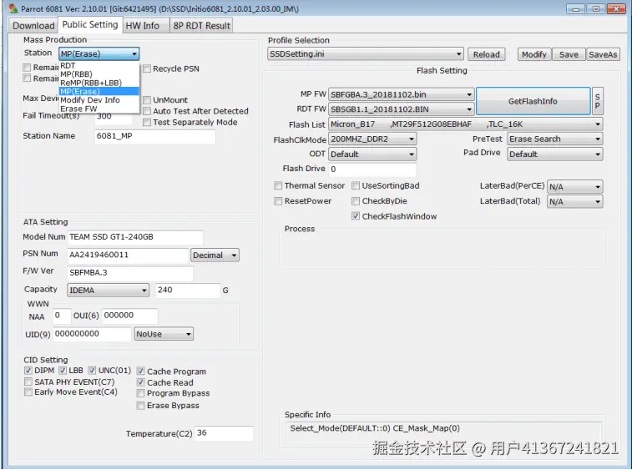Screen dimensions: 632x470
Task: Pick ReMP(RBB+LBB) in station dropdown
Action: coord(99,83)
